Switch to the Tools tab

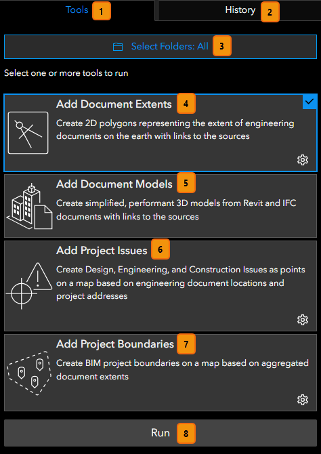click(77, 10)
